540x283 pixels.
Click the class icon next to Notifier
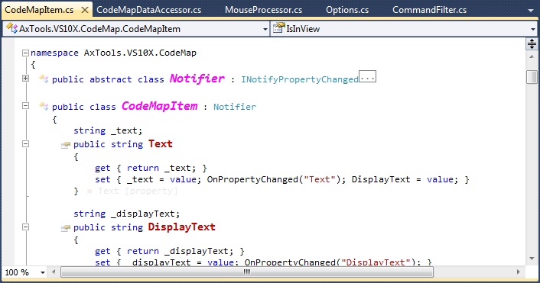pyautogui.click(x=44, y=79)
